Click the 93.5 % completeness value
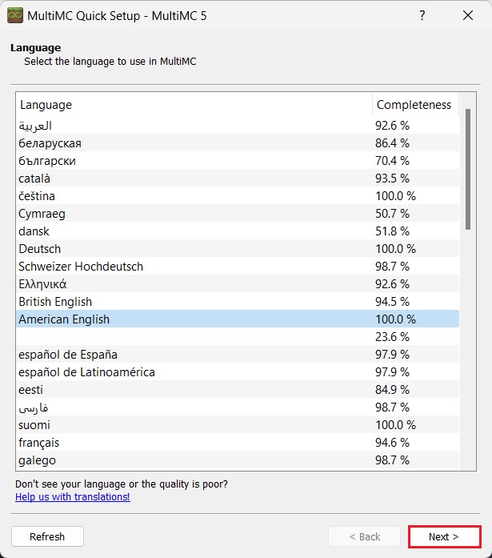This screenshot has height=558, width=492. pos(392,179)
